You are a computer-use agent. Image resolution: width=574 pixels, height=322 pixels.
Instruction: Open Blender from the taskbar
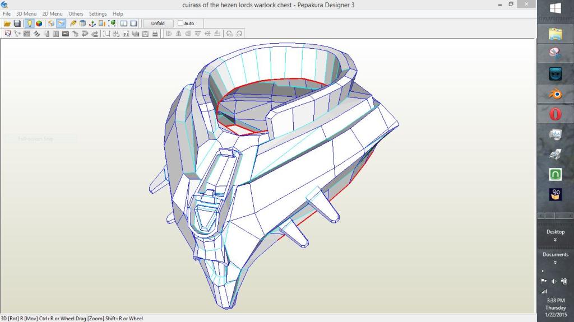coord(556,94)
